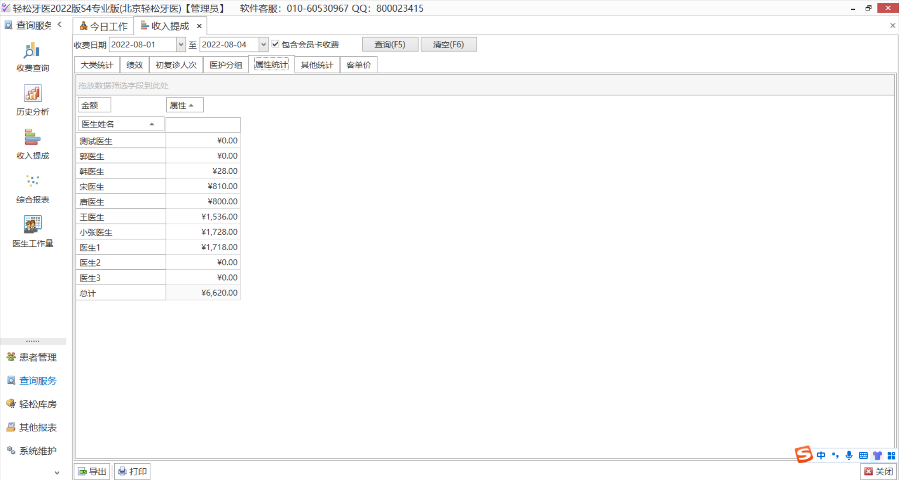Select the 医生2 row
Image resolution: width=899 pixels, height=480 pixels.
[x=121, y=262]
